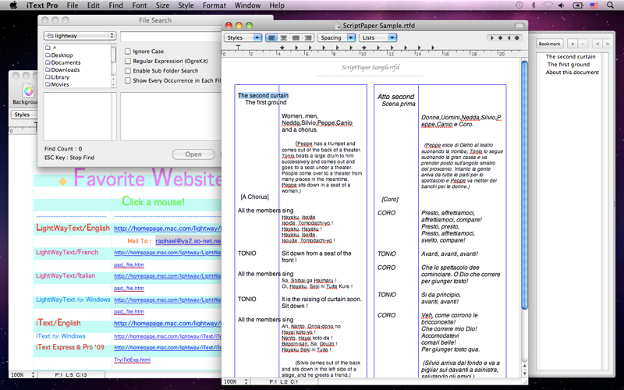This screenshot has height=390, width=624.
Task: Open the Style menu
Action: tap(186, 5)
